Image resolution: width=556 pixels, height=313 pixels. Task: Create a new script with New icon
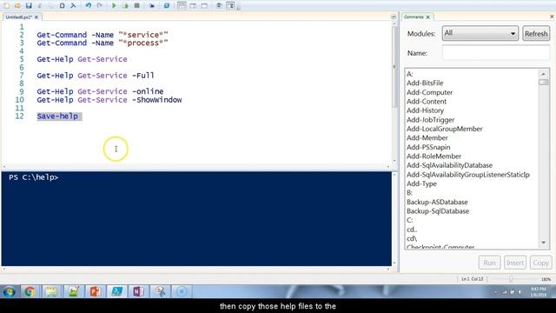pyautogui.click(x=6, y=6)
